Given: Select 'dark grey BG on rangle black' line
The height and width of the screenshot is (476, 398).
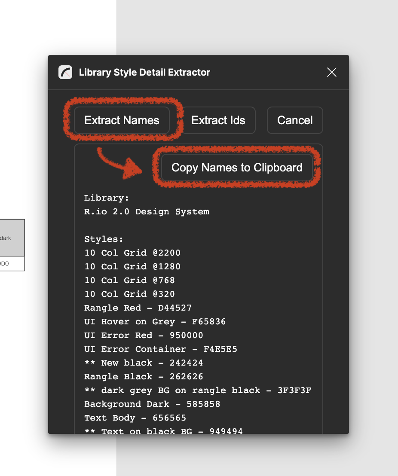Looking at the screenshot, I should (x=198, y=391).
